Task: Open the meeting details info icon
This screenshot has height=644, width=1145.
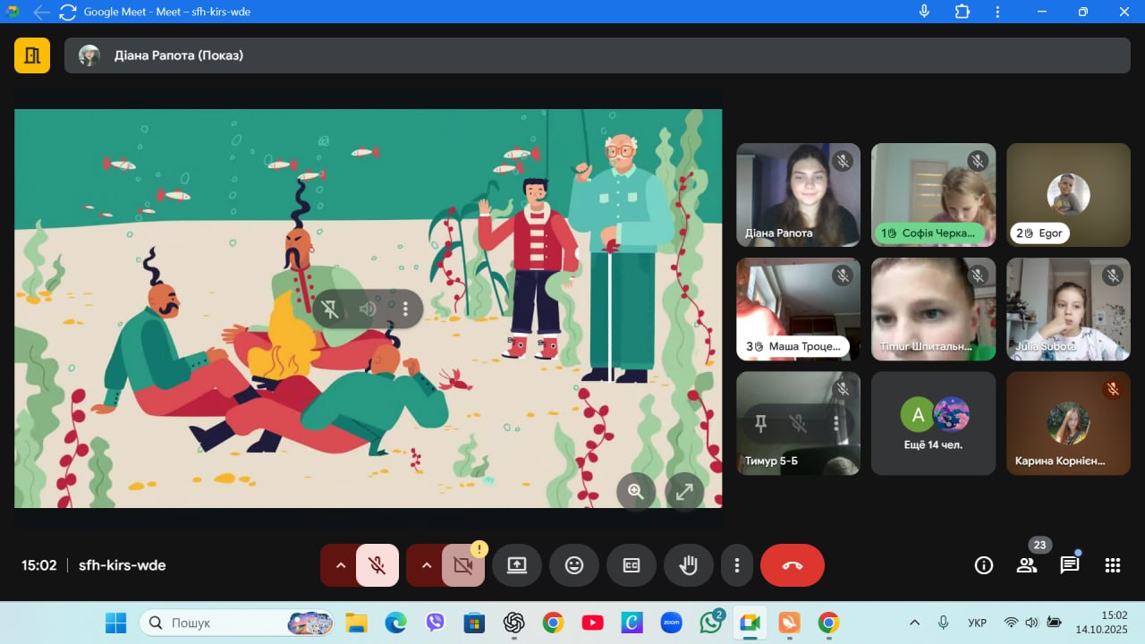Action: click(x=983, y=565)
